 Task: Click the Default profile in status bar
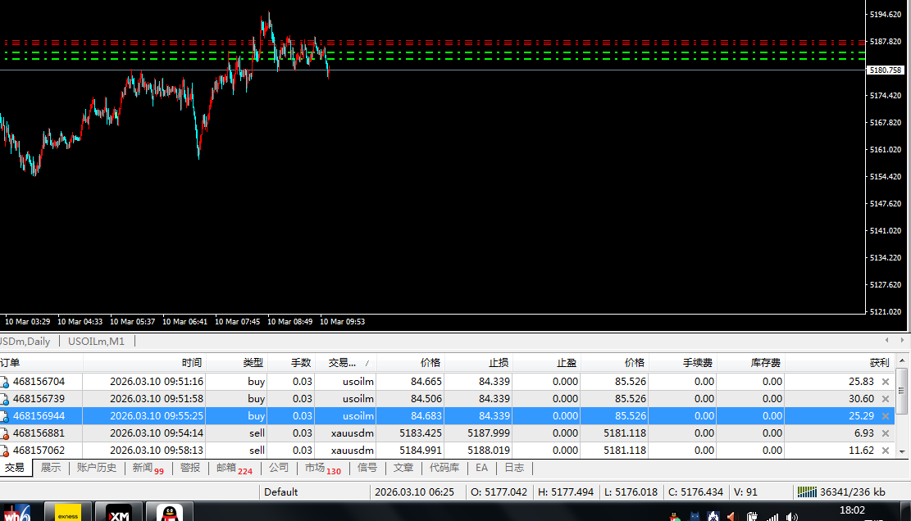281,492
